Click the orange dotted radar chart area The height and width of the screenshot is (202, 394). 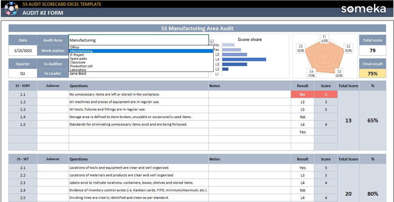[x=324, y=57]
